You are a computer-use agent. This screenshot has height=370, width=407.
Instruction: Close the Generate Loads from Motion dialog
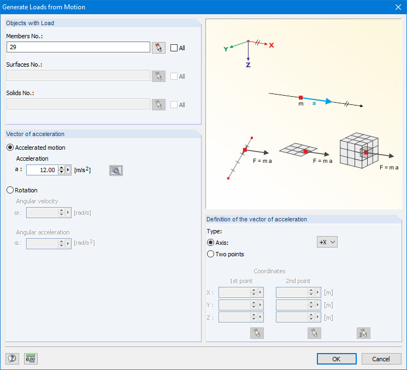pyautogui.click(x=398, y=7)
